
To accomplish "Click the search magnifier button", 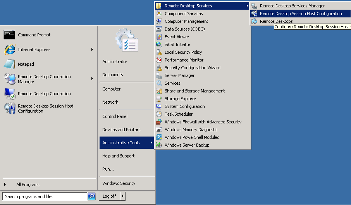I will [x=91, y=196].
